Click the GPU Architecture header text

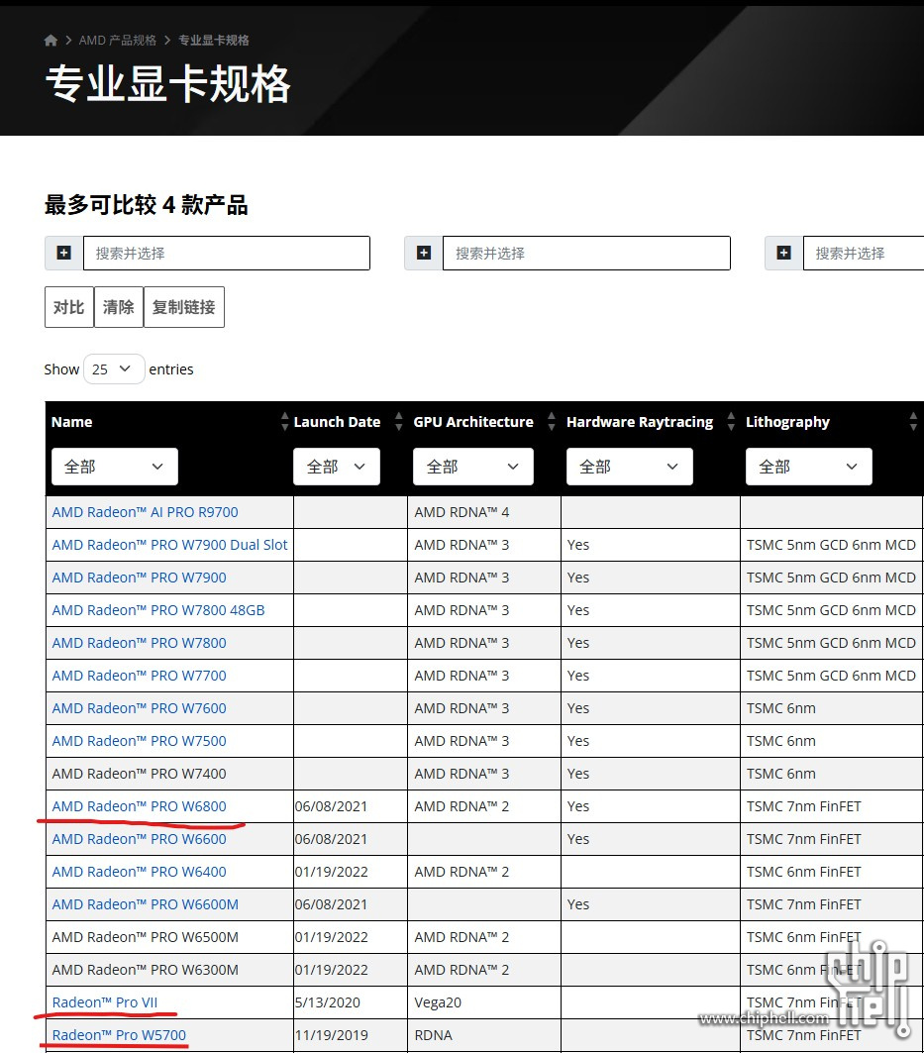coord(473,422)
